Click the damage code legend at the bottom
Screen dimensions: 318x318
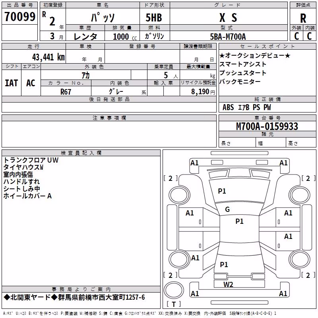(x=140, y=313)
